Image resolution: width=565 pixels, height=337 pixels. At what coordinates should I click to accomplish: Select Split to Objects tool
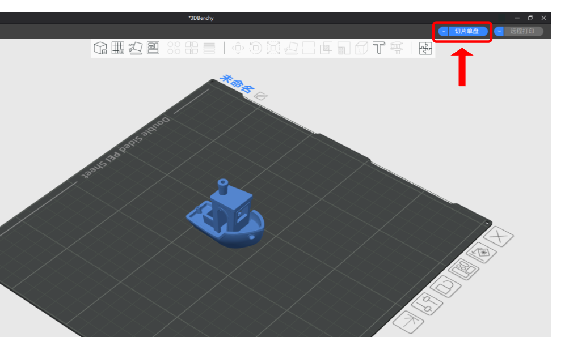pyautogui.click(x=174, y=48)
